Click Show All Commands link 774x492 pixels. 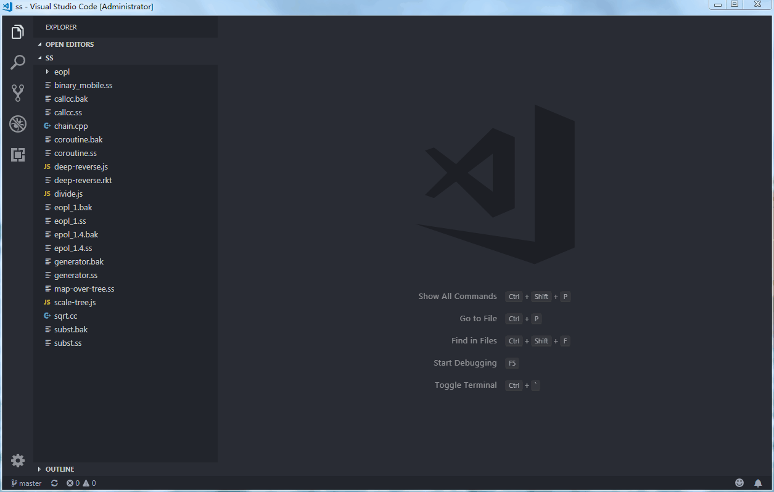(458, 296)
